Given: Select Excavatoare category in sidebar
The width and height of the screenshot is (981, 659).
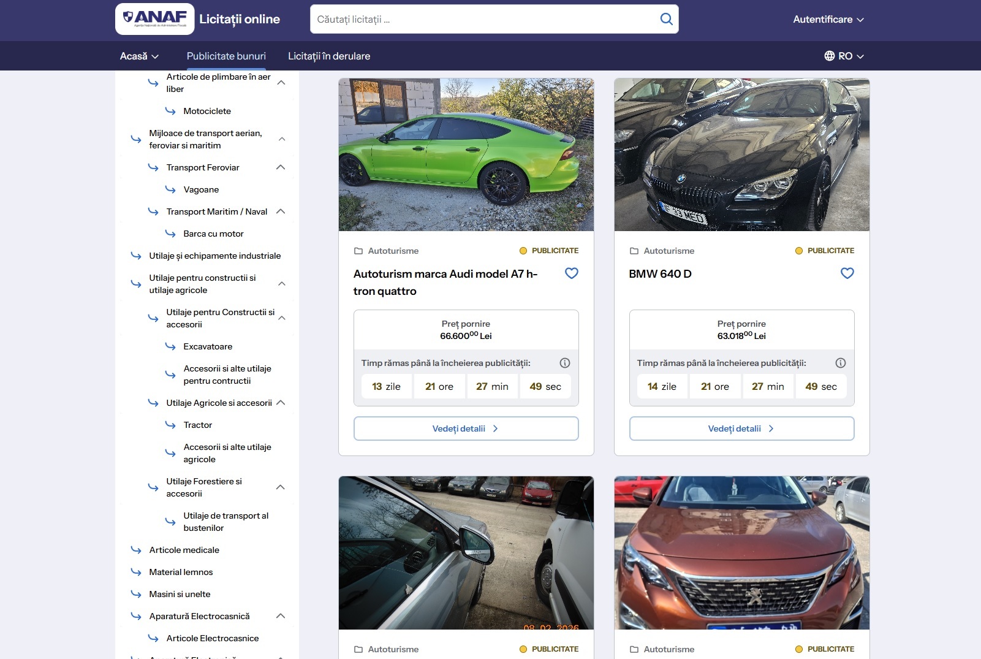Looking at the screenshot, I should pyautogui.click(x=208, y=346).
